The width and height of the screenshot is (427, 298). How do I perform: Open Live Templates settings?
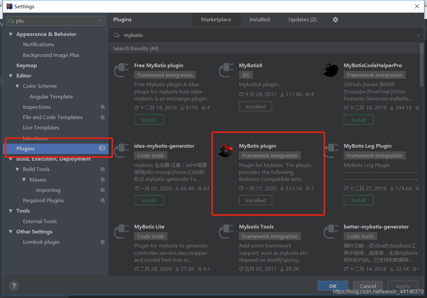coord(41,128)
